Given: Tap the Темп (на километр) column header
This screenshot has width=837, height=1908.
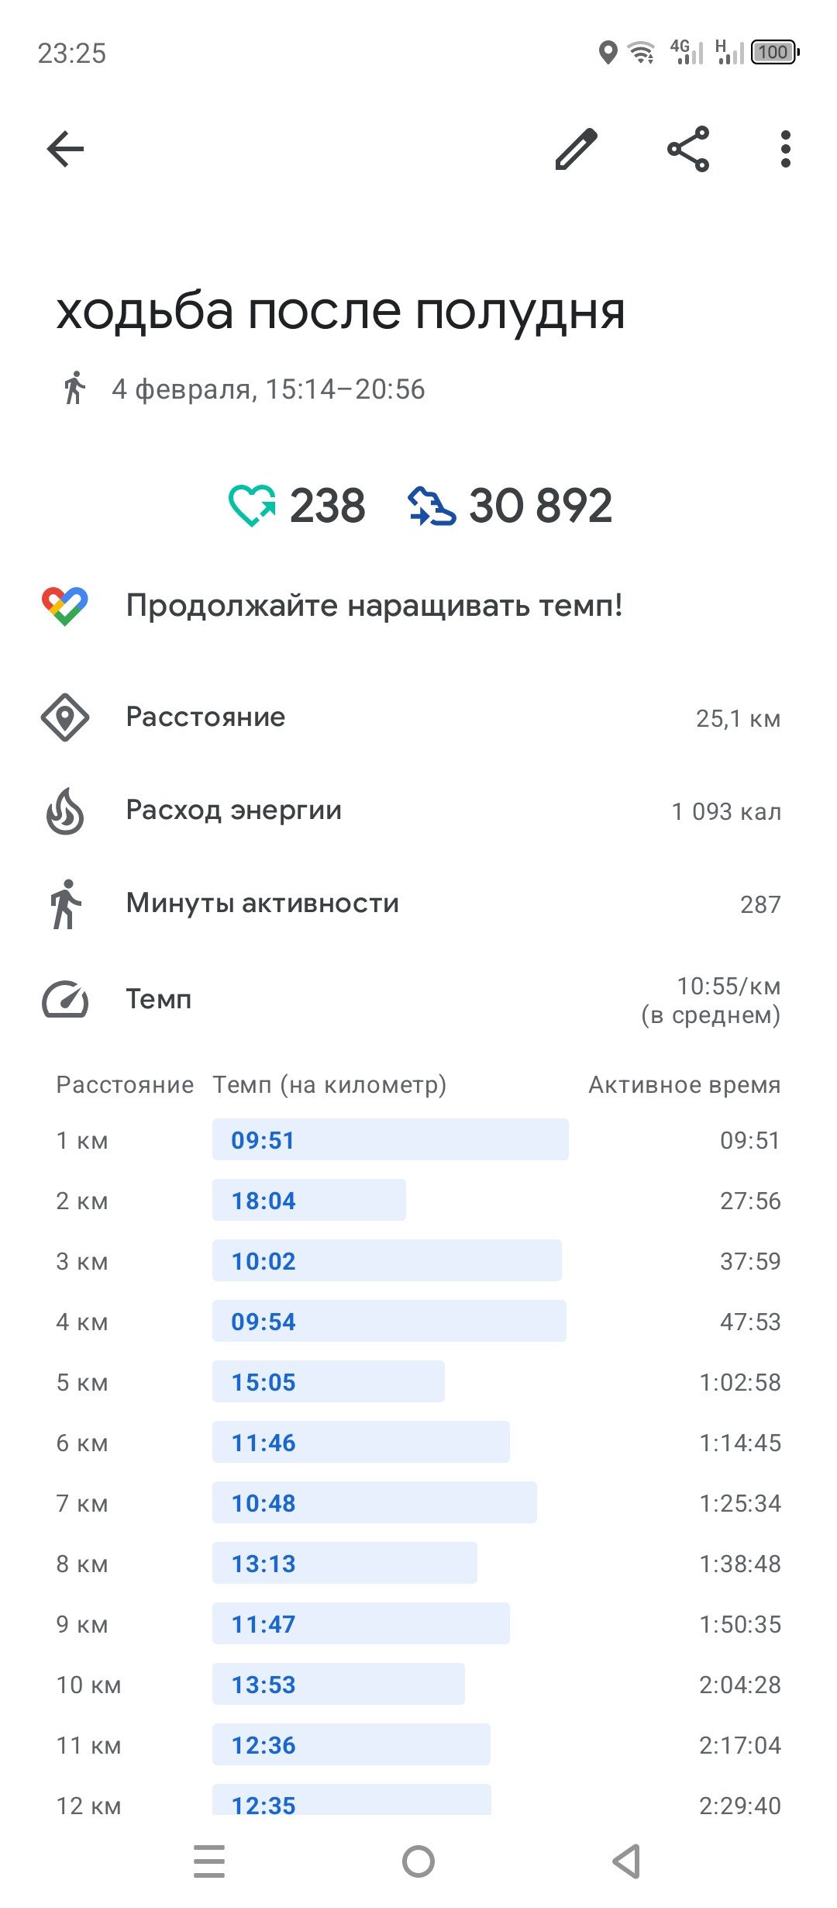Looking at the screenshot, I should coord(329,1084).
